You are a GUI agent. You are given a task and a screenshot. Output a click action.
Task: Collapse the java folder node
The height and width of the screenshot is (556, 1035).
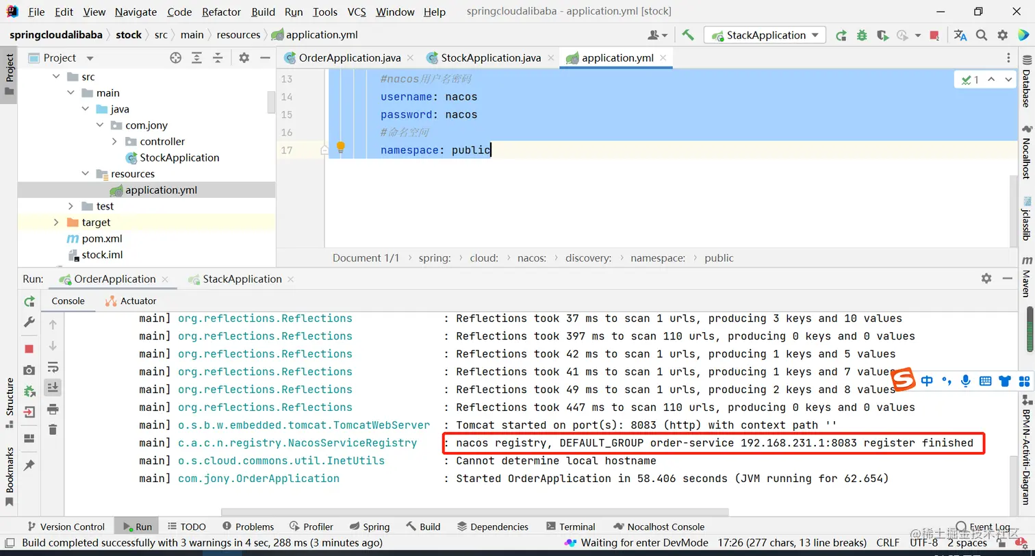click(x=86, y=109)
